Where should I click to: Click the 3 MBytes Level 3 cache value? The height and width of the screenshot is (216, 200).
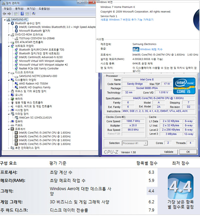pos(171,134)
